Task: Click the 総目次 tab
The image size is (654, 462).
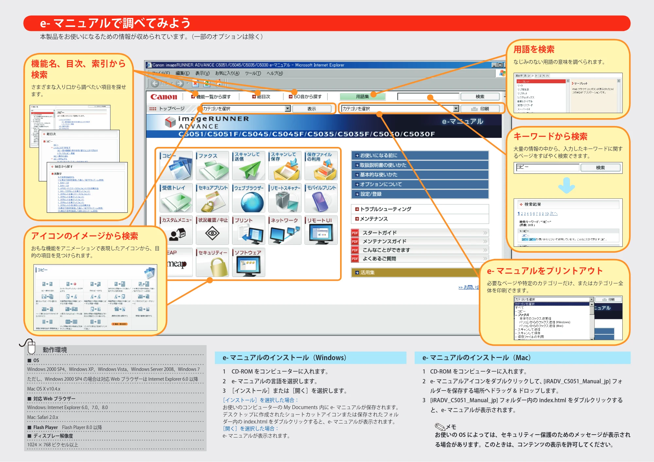Action: tap(261, 97)
